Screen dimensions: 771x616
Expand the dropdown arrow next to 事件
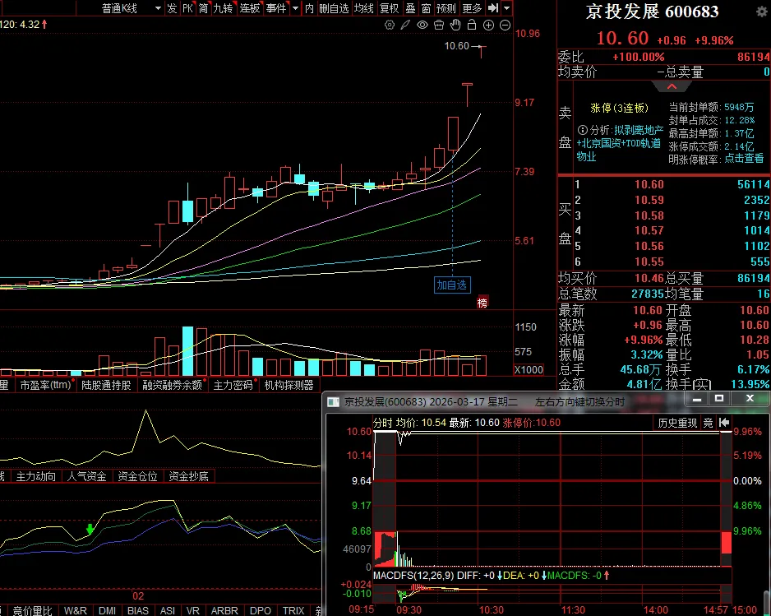(295, 8)
